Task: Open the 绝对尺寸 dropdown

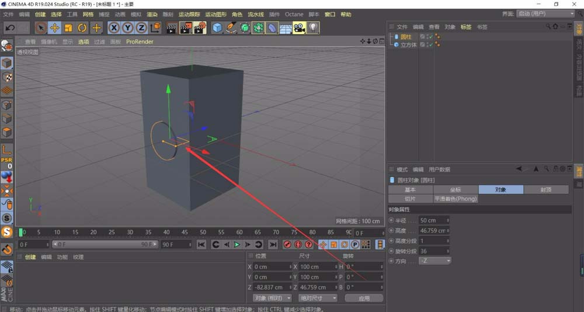Action: (318, 298)
